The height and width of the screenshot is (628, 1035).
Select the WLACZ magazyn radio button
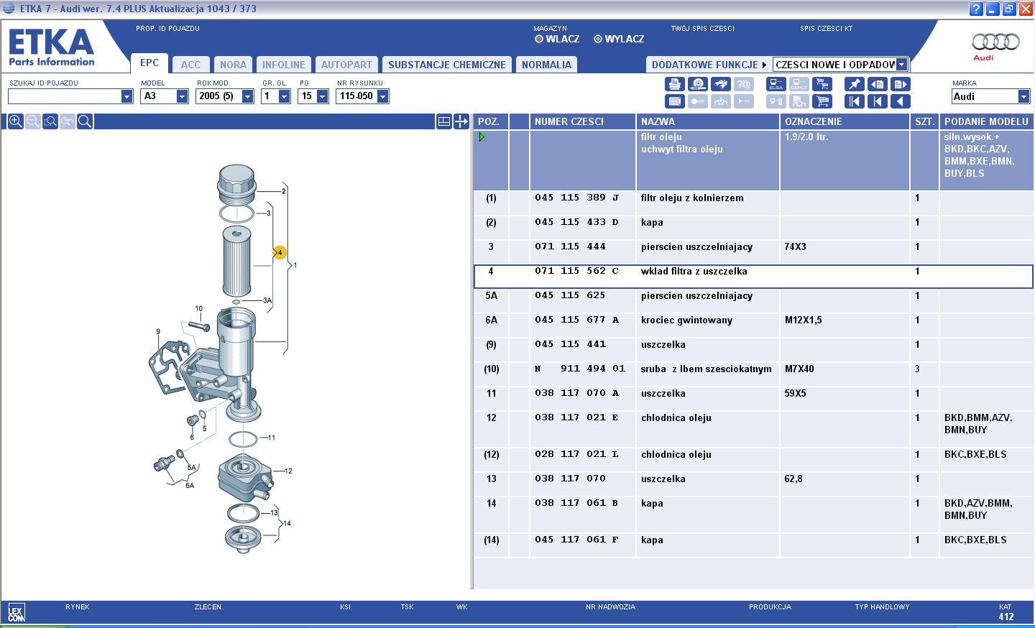pyautogui.click(x=539, y=39)
